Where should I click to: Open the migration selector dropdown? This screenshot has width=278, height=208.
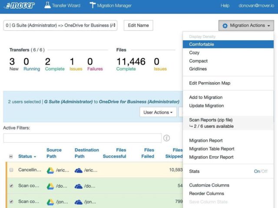60,26
